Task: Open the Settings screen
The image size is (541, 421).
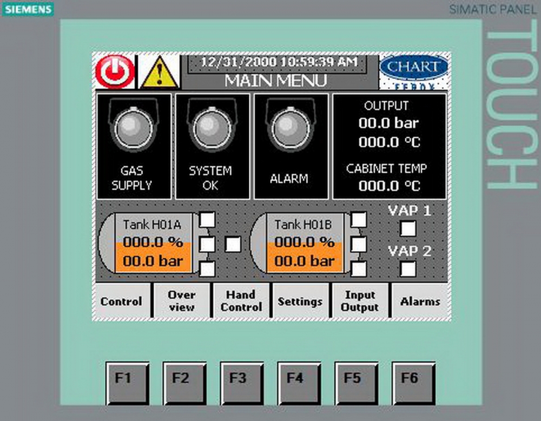Action: (300, 301)
